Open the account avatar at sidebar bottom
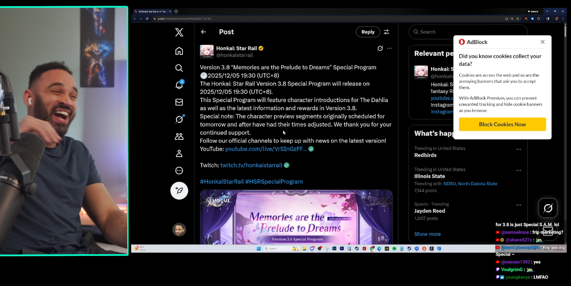Viewport: 571px width, 286px height. pyautogui.click(x=179, y=230)
